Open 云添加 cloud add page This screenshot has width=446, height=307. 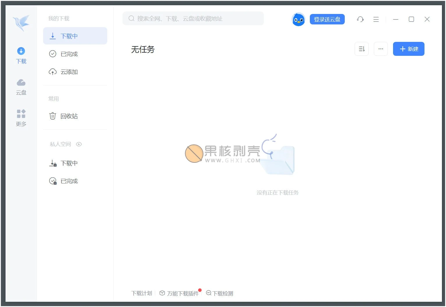click(69, 72)
